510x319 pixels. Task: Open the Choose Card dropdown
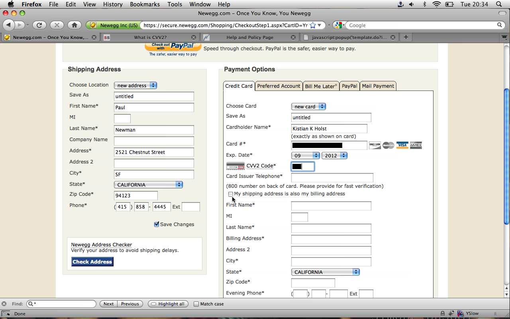pos(309,106)
